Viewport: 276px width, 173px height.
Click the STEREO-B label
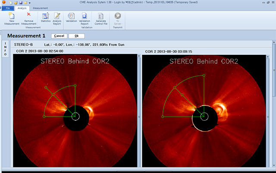coord(23,45)
